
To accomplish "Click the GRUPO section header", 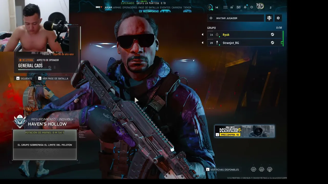I will [211, 28].
